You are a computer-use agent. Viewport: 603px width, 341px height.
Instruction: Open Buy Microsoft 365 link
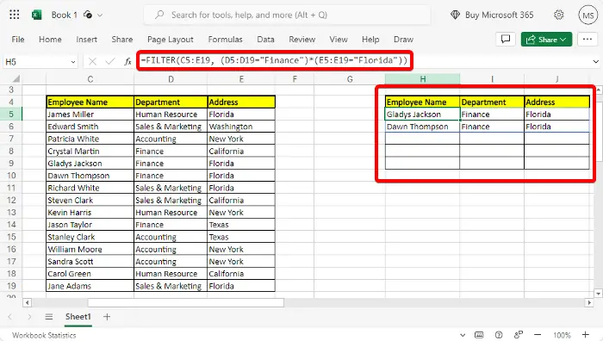coord(499,15)
